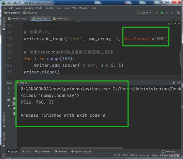Run test_tb with the green play icon
Image resolution: width=183 pixels, height=159 pixels.
click(157, 13)
